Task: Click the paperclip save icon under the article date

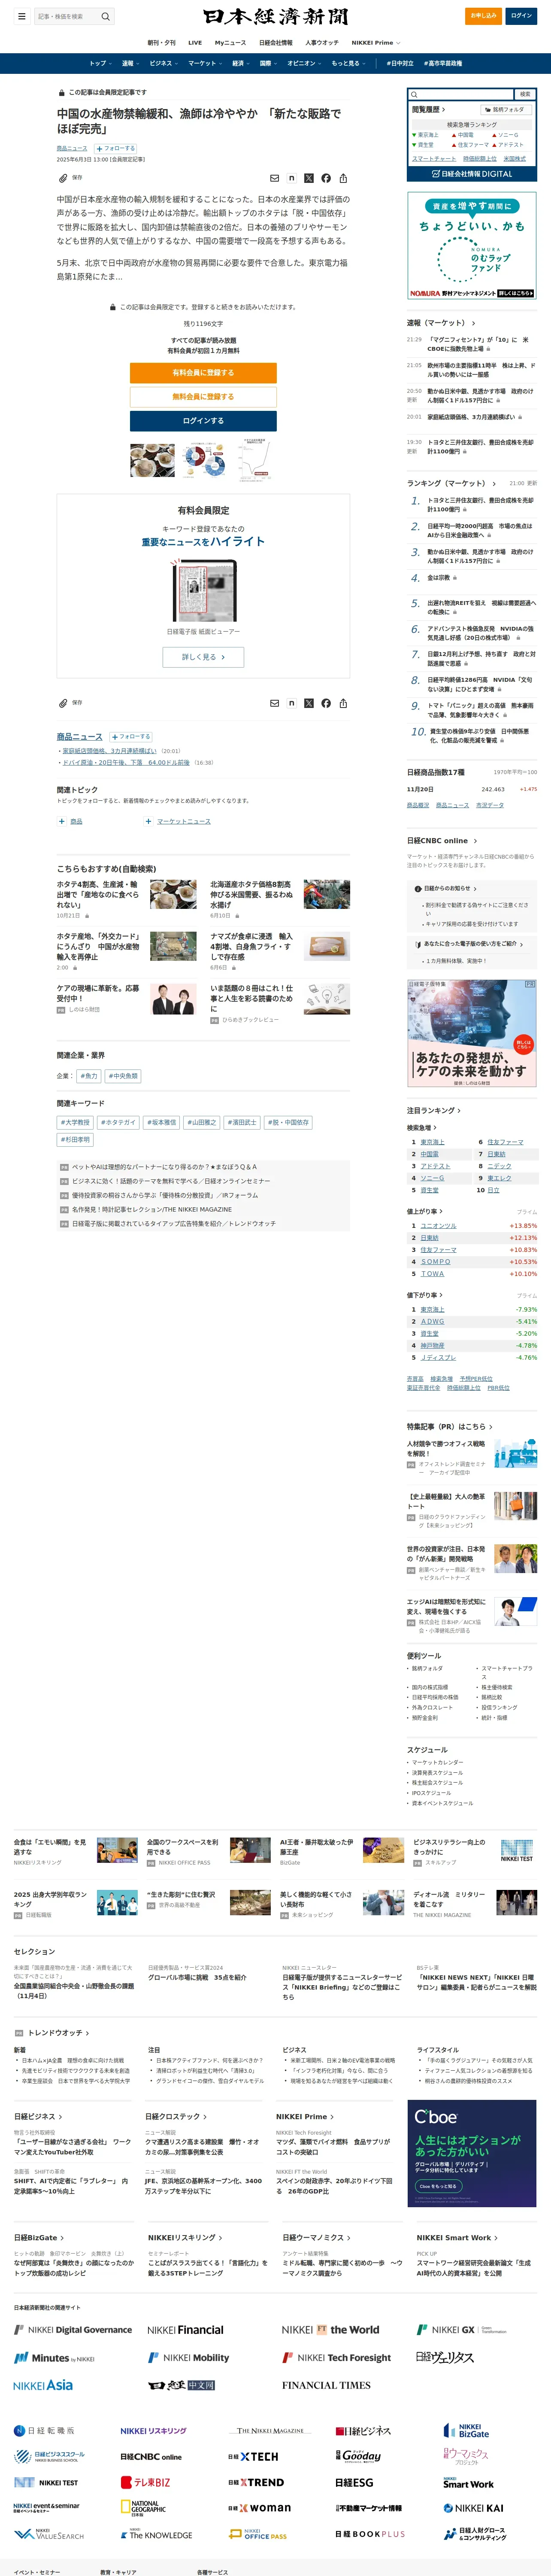Action: click(x=63, y=178)
